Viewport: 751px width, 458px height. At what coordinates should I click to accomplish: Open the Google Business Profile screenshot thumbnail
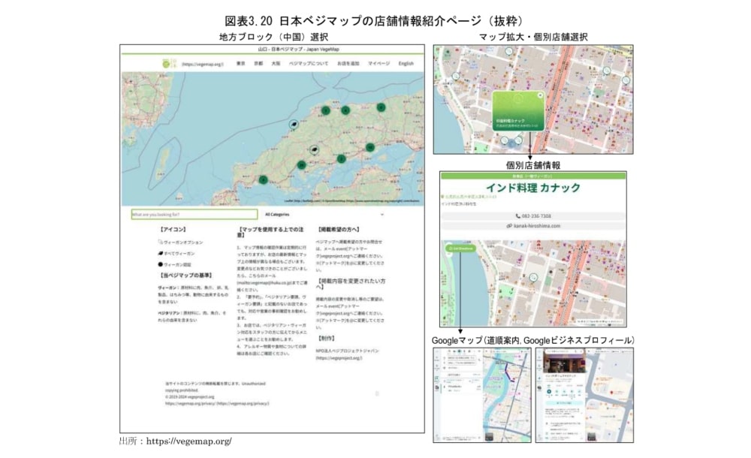pos(584,395)
